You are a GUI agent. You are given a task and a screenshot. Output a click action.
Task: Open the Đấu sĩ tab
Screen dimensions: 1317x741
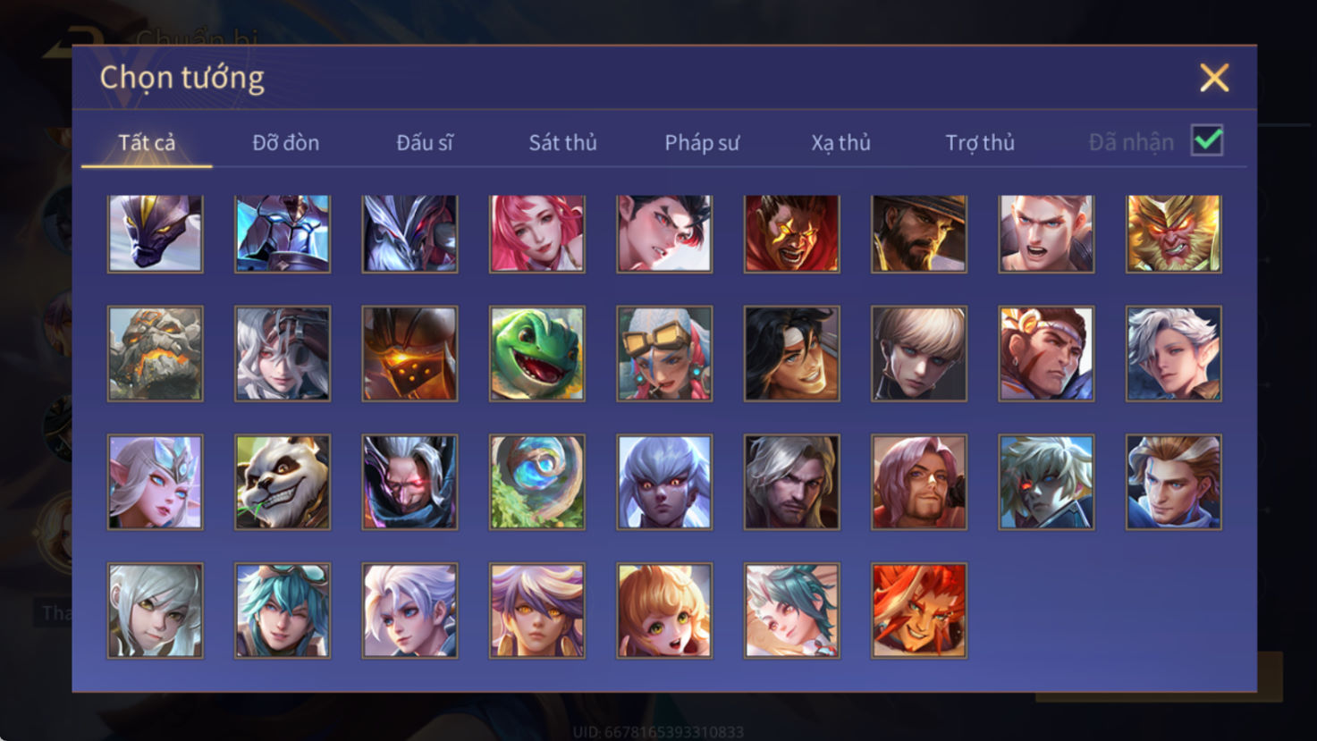coord(425,143)
